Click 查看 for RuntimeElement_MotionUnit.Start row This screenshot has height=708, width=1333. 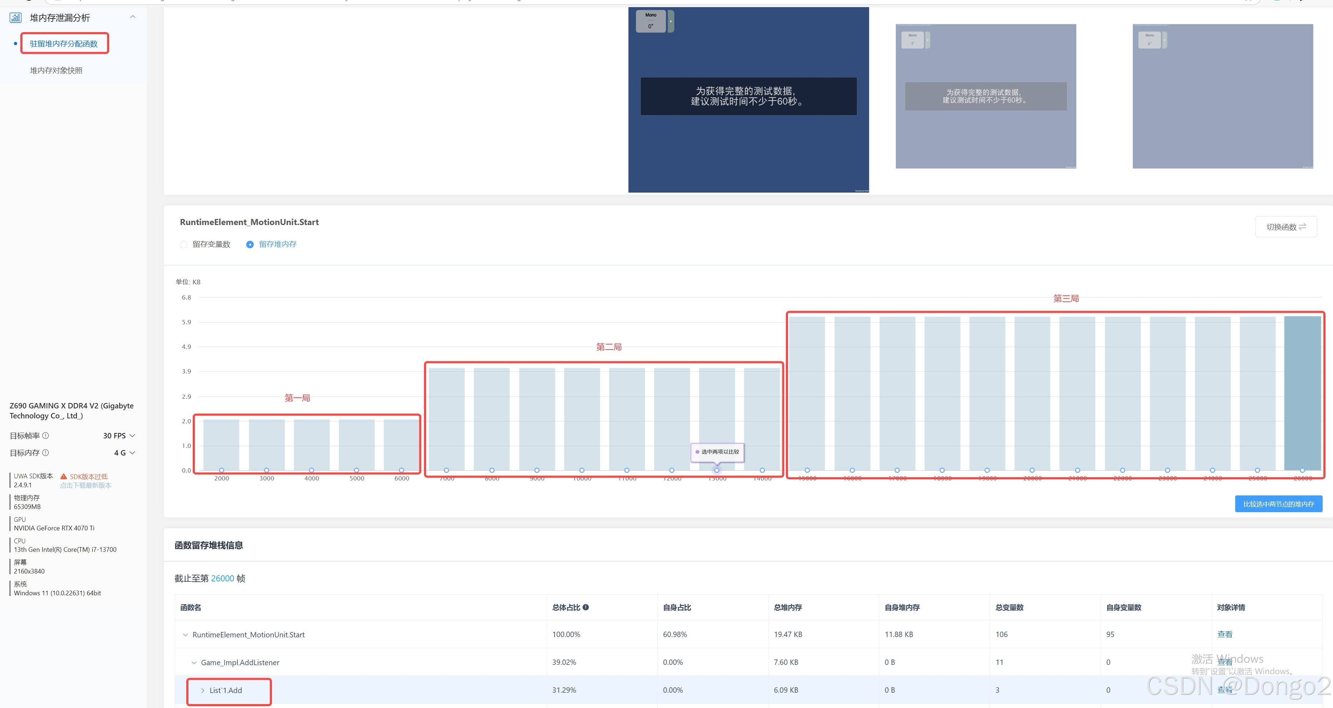(x=1225, y=634)
